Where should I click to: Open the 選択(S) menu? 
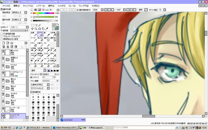pos(51,6)
